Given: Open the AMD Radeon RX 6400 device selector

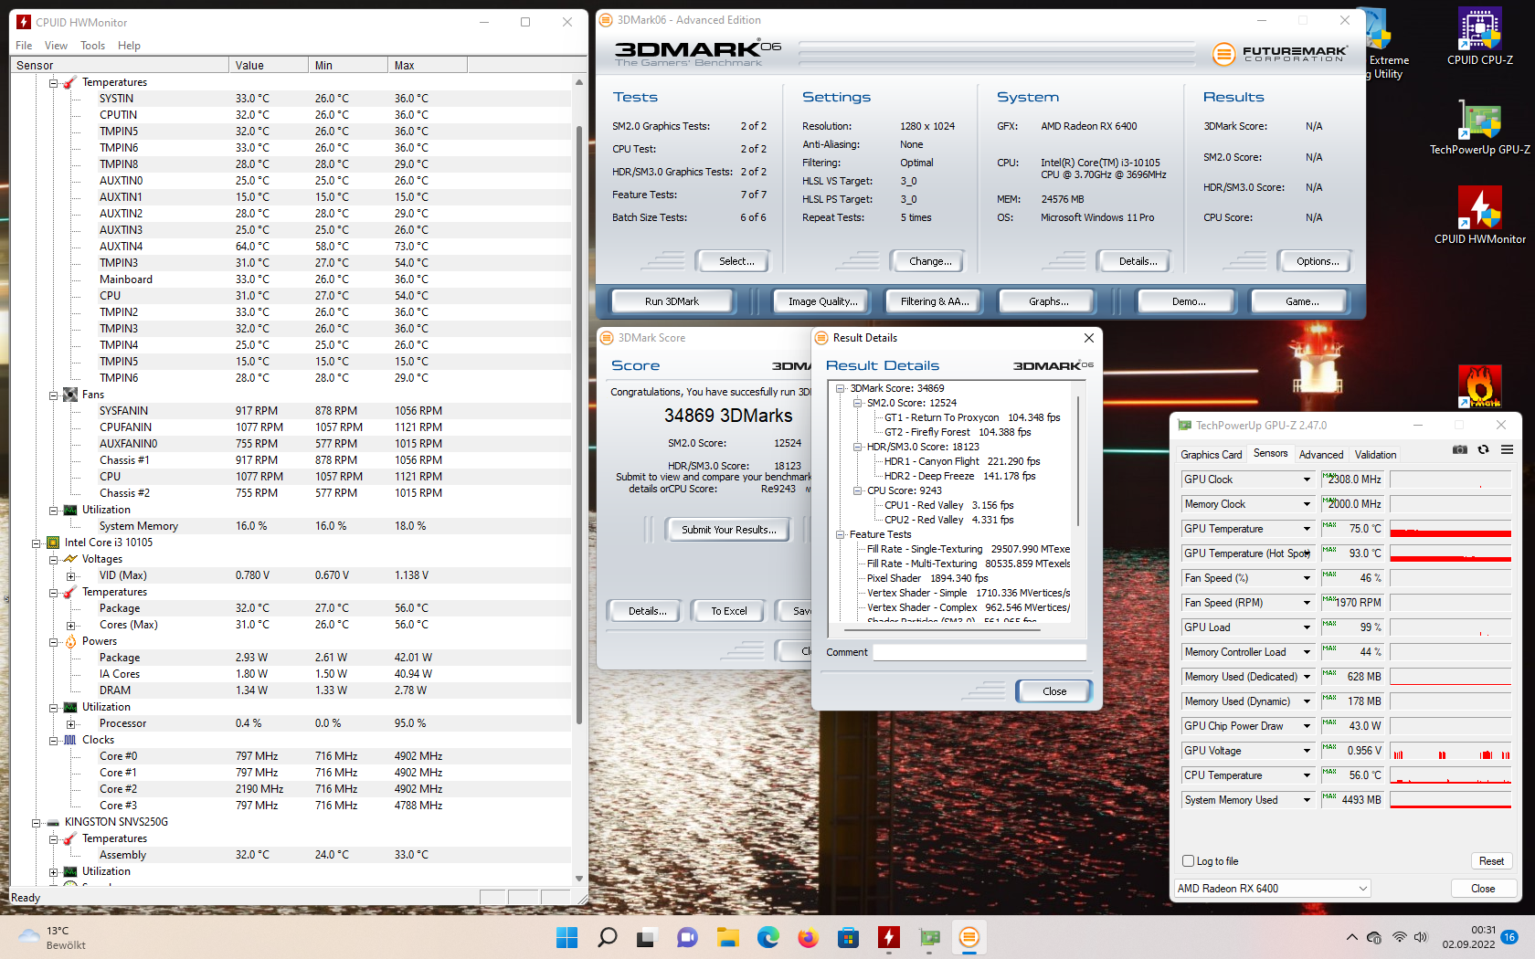Looking at the screenshot, I should pyautogui.click(x=1273, y=888).
